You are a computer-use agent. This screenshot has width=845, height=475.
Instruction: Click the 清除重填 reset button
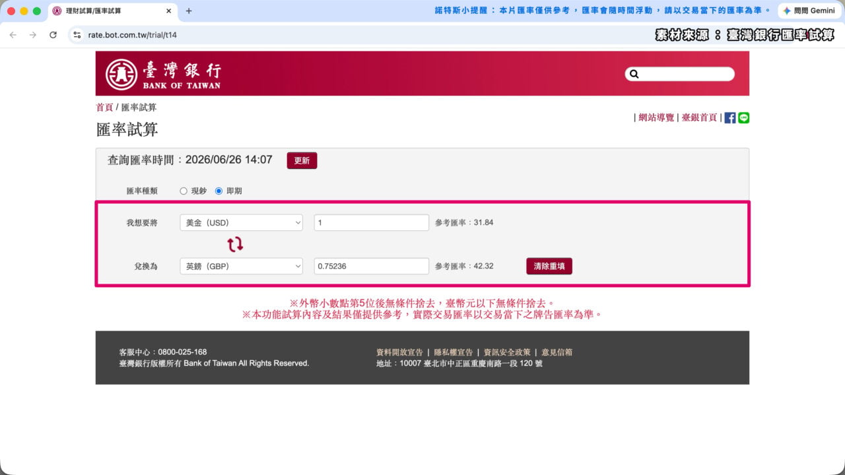pos(549,266)
